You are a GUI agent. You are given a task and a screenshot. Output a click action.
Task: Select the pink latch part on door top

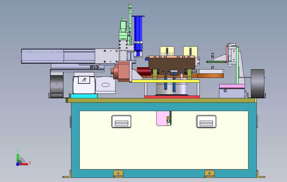pyautogui.click(x=162, y=118)
